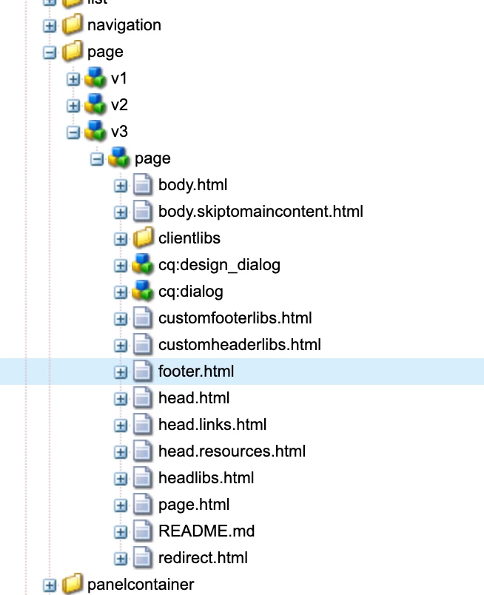Select the 'head.resources.html' label
This screenshot has width=484, height=595.
coord(232,451)
